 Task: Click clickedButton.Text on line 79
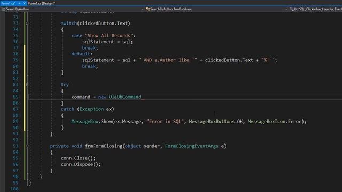229,60
